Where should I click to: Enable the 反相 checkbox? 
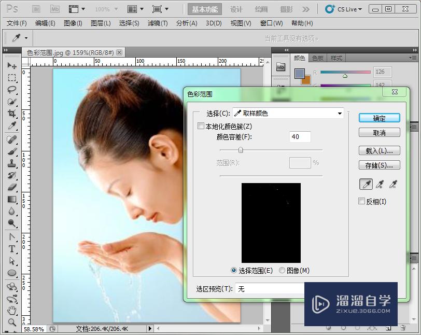(x=362, y=201)
